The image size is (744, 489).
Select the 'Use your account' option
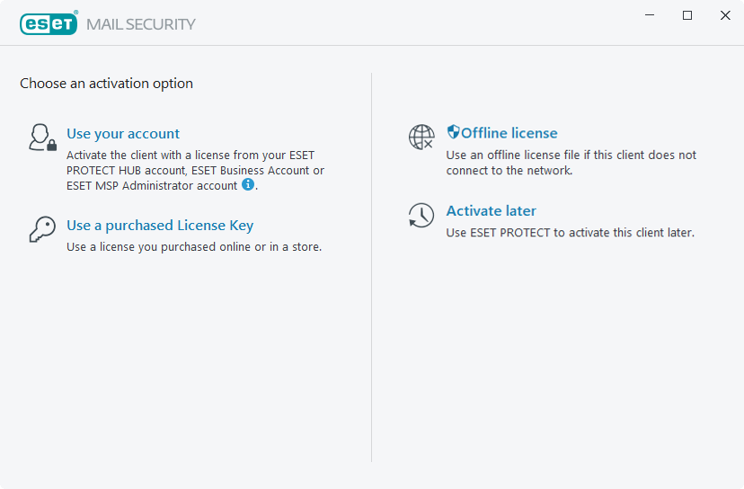tap(123, 134)
